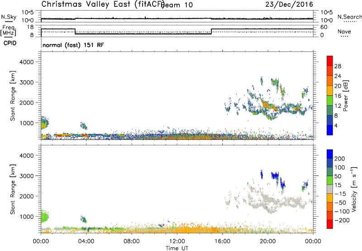Screen dimensions: 362x251
Task: Click the green 1000 km velocity echo at 00:00
Action: click(44, 217)
